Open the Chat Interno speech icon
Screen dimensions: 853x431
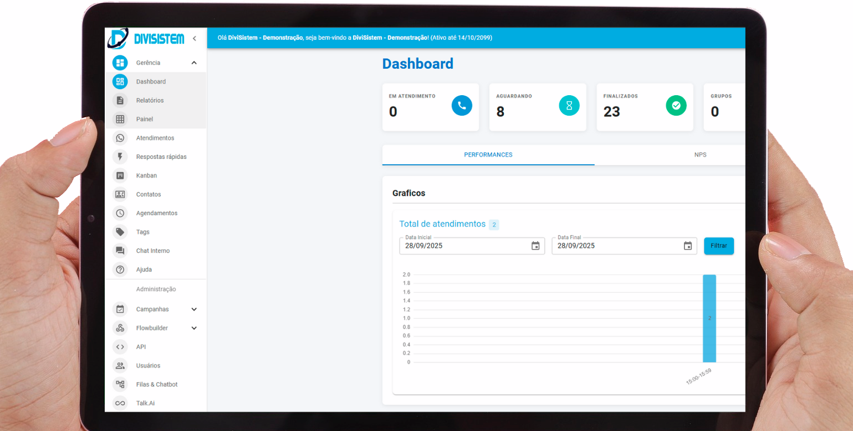(120, 251)
